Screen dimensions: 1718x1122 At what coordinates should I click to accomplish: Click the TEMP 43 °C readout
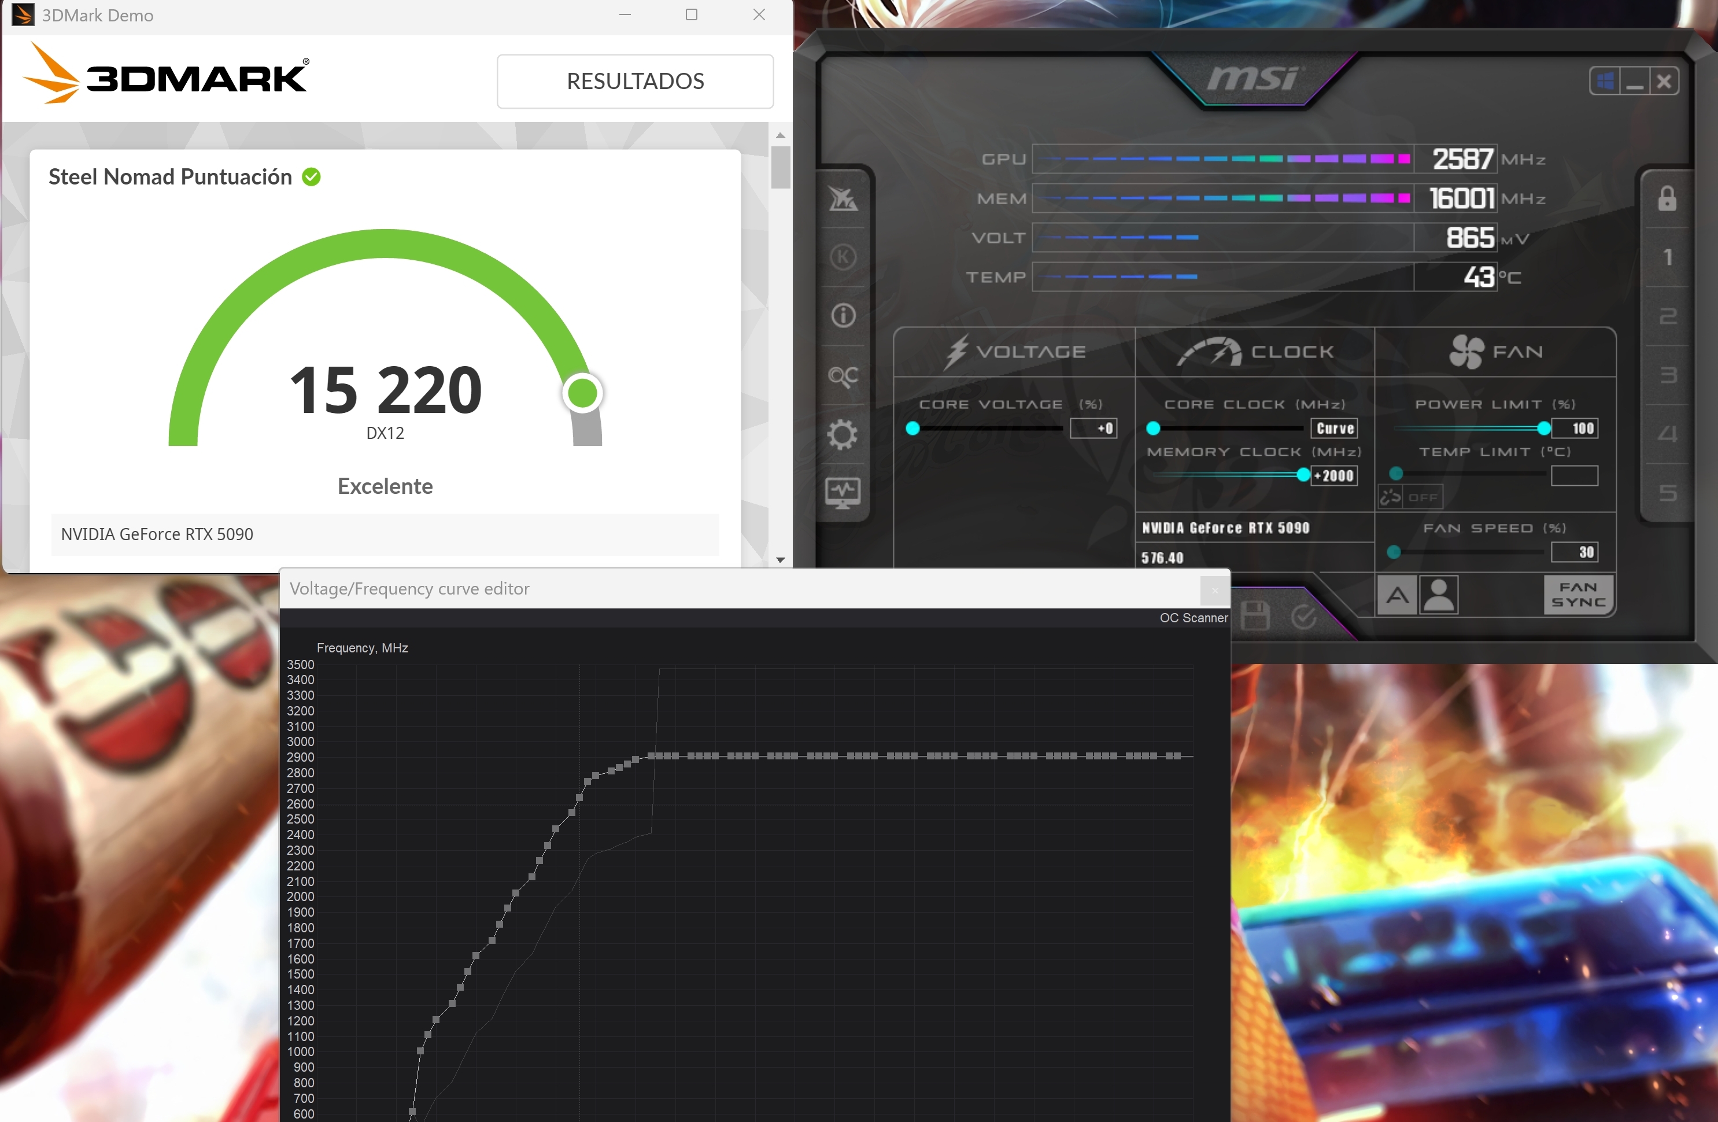(x=1479, y=276)
